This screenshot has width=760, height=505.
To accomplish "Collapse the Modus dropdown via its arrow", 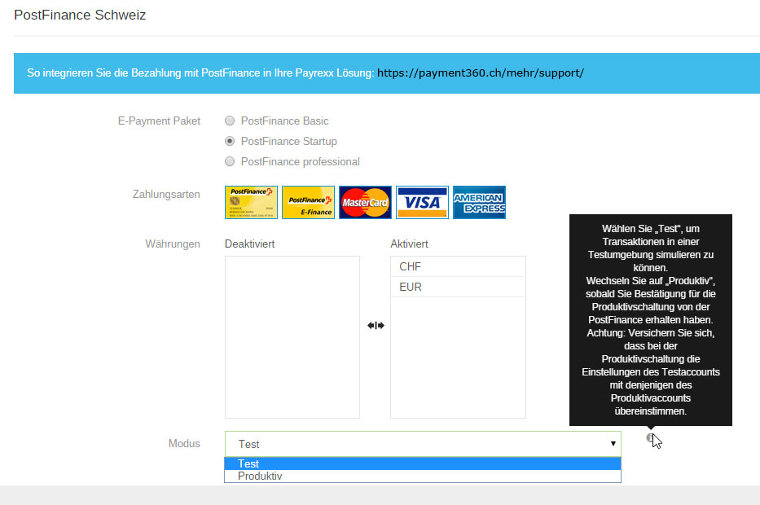I will click(613, 444).
